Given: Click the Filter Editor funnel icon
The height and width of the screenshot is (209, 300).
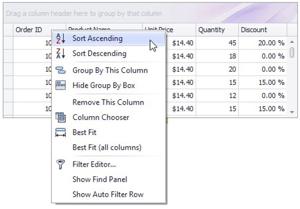Looking at the screenshot, I should 60,164.
